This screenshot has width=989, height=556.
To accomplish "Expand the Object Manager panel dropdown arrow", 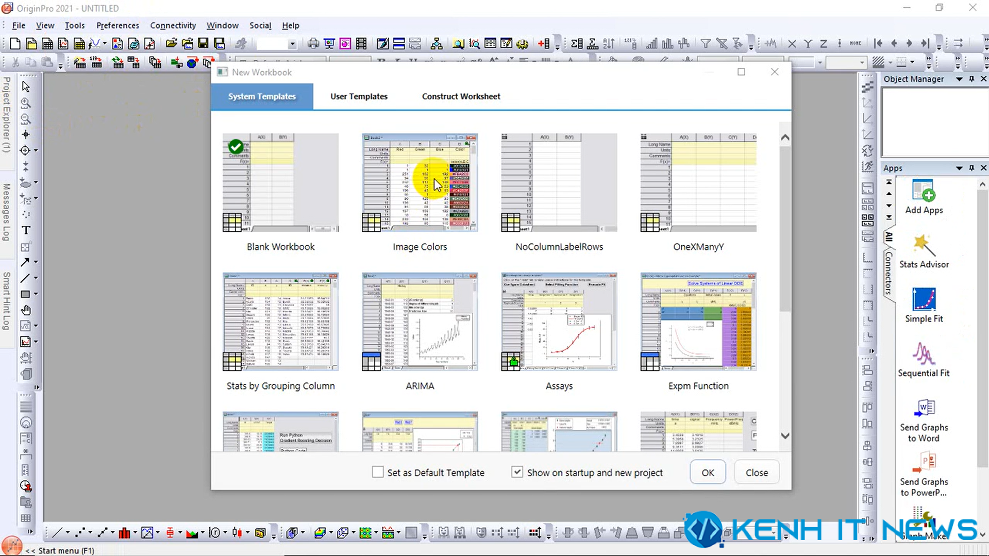I will click(x=959, y=79).
